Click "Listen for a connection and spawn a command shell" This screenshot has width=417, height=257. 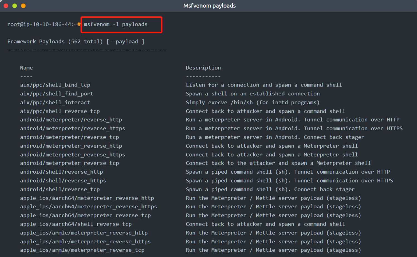pyautogui.click(x=264, y=85)
